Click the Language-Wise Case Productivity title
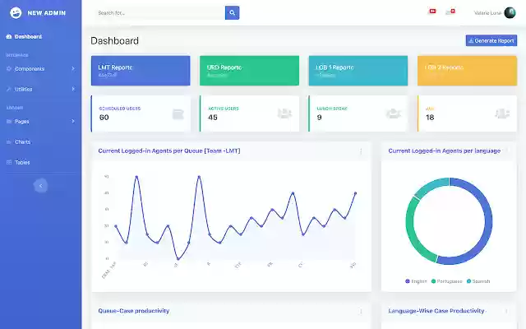The height and width of the screenshot is (329, 526). pos(436,311)
